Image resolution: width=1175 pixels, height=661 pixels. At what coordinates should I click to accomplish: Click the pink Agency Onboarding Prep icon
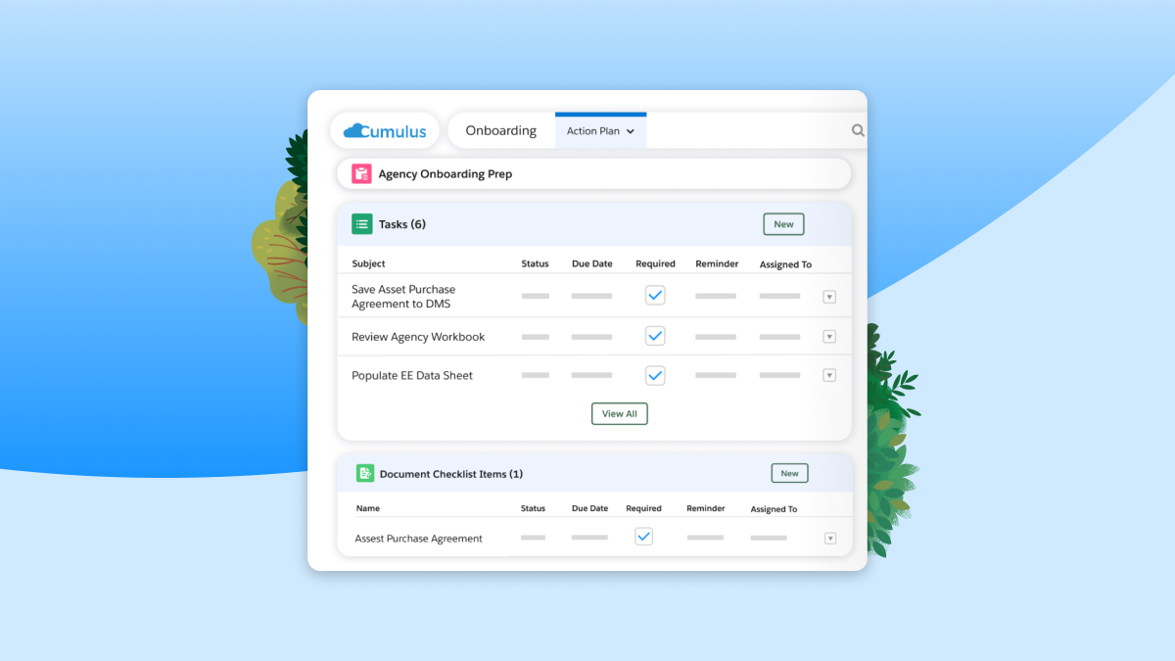(360, 173)
